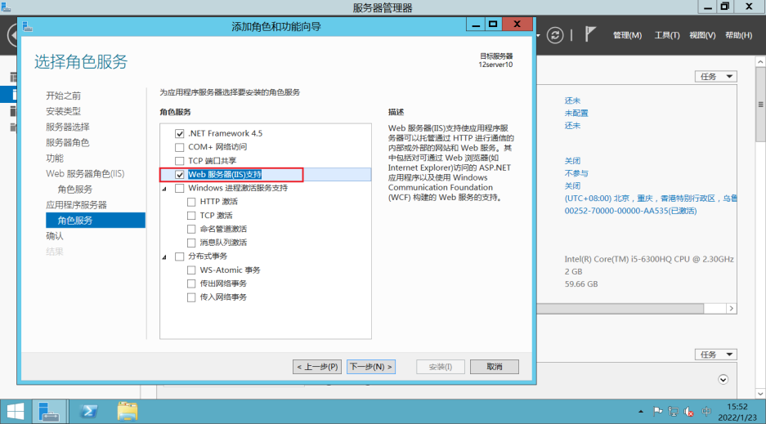Click the Action Center flag tray icon

coord(657,412)
